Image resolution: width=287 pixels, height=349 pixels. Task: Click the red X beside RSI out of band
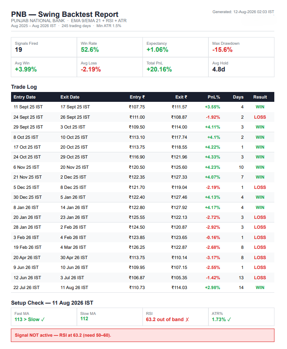(187, 319)
